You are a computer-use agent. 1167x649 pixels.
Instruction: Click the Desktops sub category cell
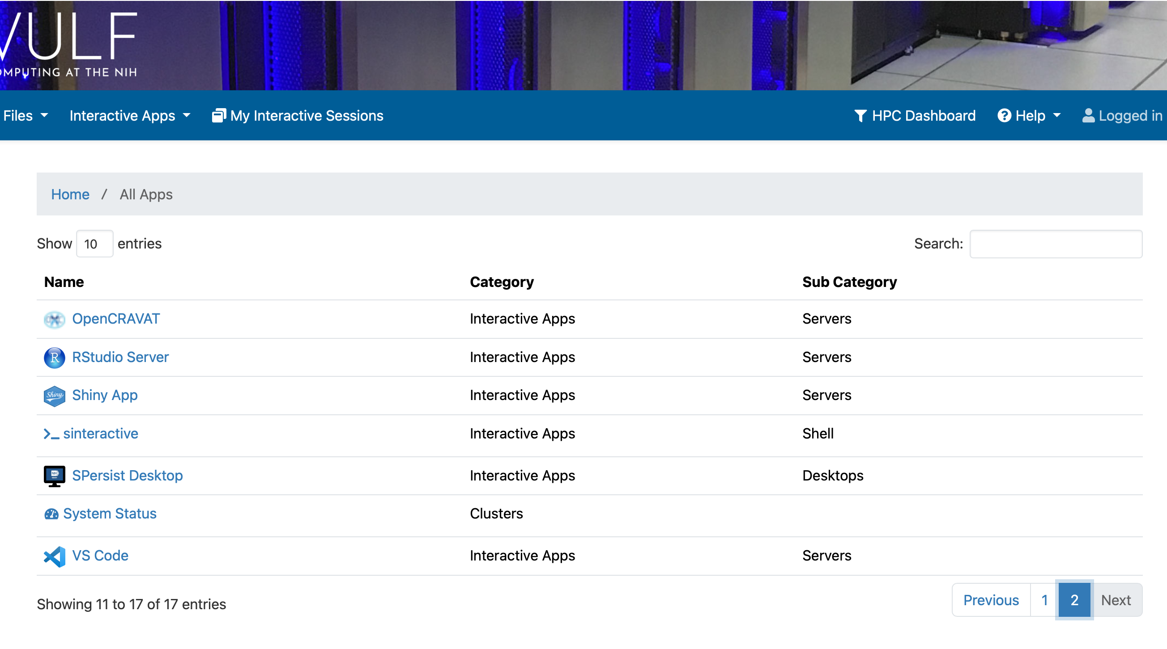833,476
